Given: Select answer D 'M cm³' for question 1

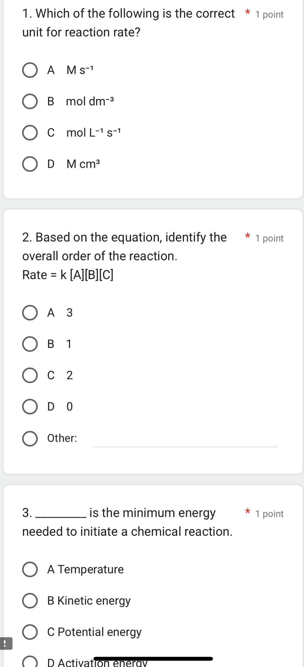Looking at the screenshot, I should [30, 164].
